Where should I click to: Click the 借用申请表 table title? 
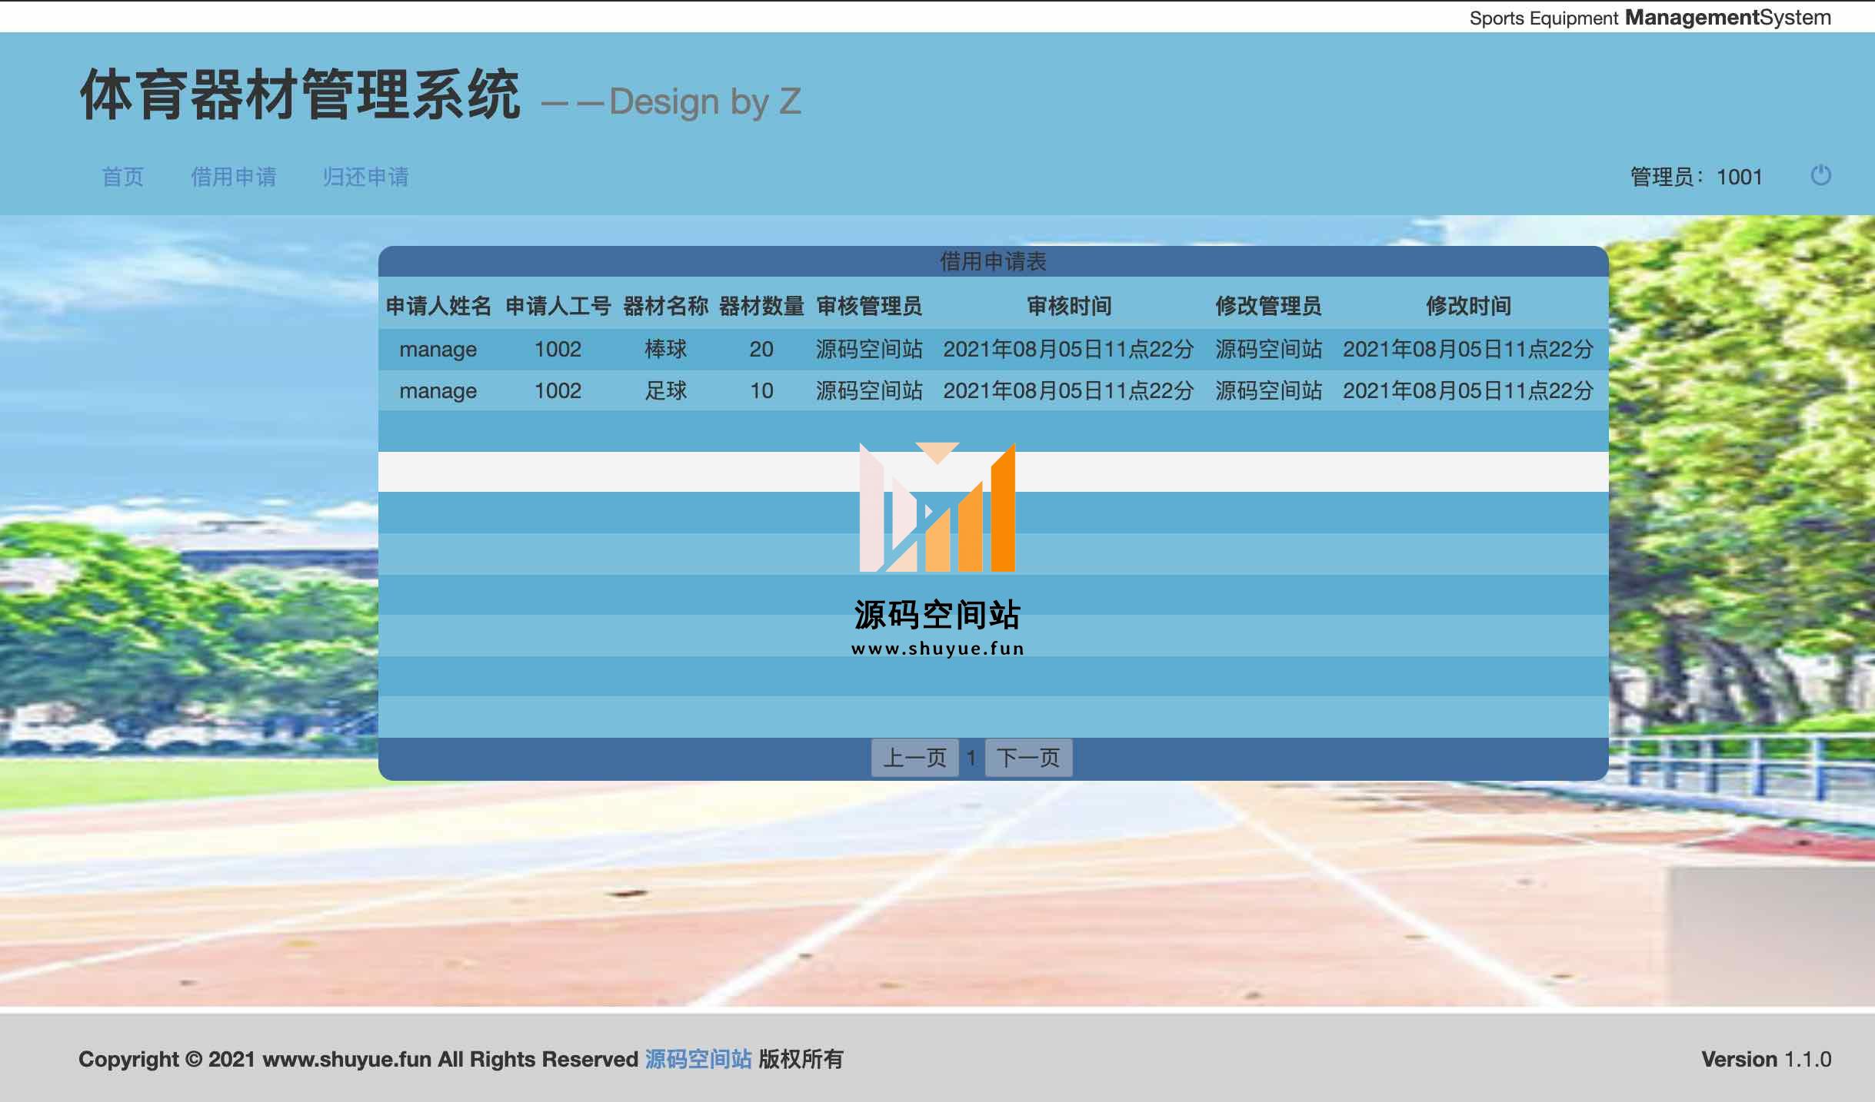click(994, 261)
